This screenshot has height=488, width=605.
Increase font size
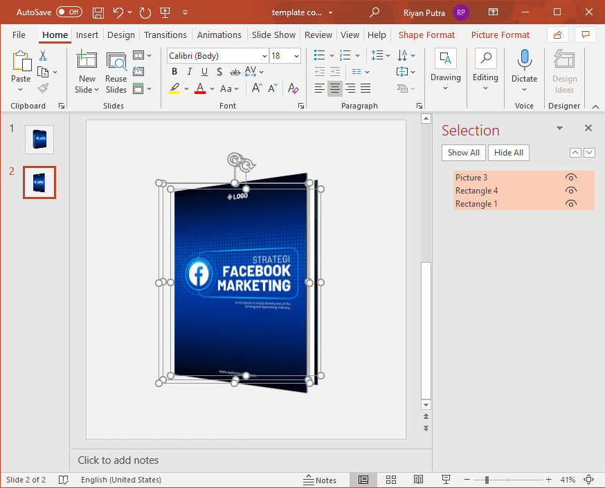[x=257, y=88]
